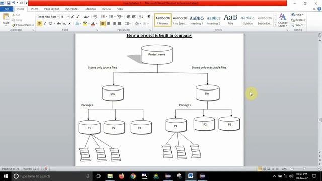The height and width of the screenshot is (181, 322).
Task: Apply strikethrough formatting
Action: (x=59, y=24)
